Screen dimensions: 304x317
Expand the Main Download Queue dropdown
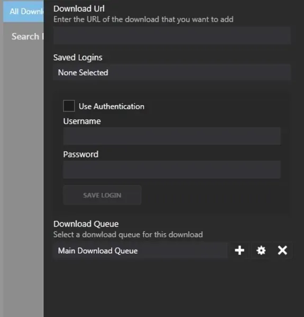pyautogui.click(x=141, y=250)
